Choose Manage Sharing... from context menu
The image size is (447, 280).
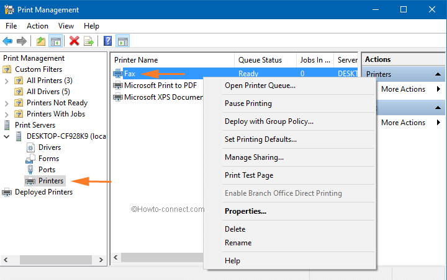click(289, 157)
